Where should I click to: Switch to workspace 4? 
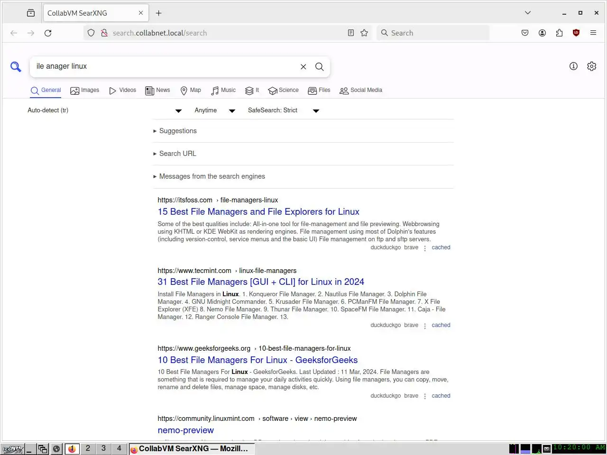click(x=119, y=448)
